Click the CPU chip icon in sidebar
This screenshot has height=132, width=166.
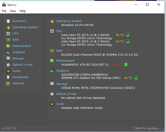(8, 34)
